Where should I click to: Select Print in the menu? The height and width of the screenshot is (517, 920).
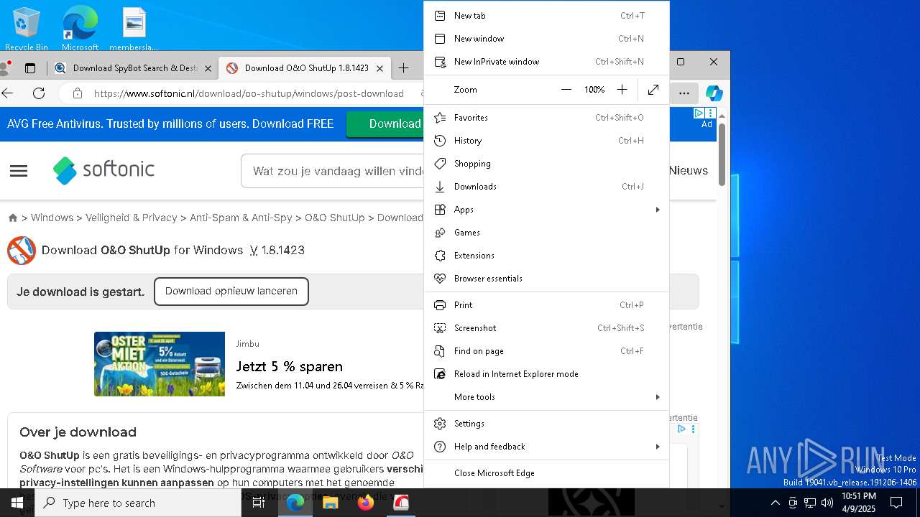click(546, 305)
